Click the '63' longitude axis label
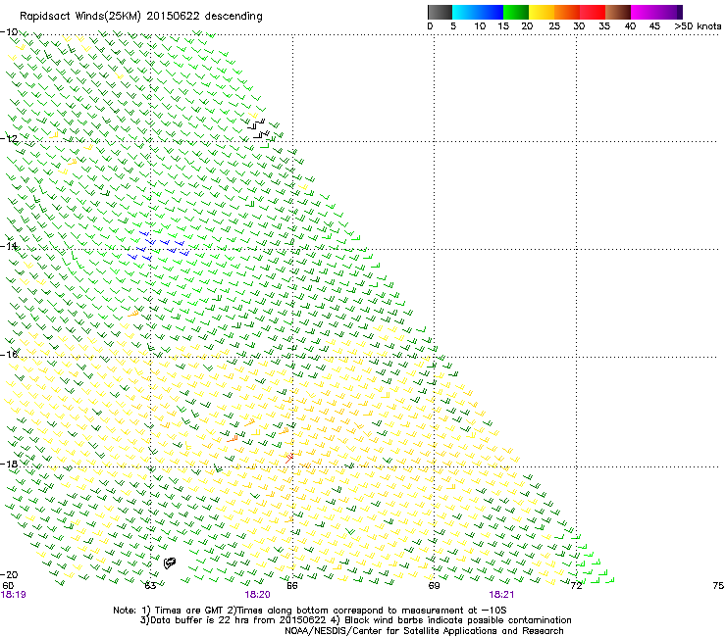Image resolution: width=726 pixels, height=637 pixels. 150,586
